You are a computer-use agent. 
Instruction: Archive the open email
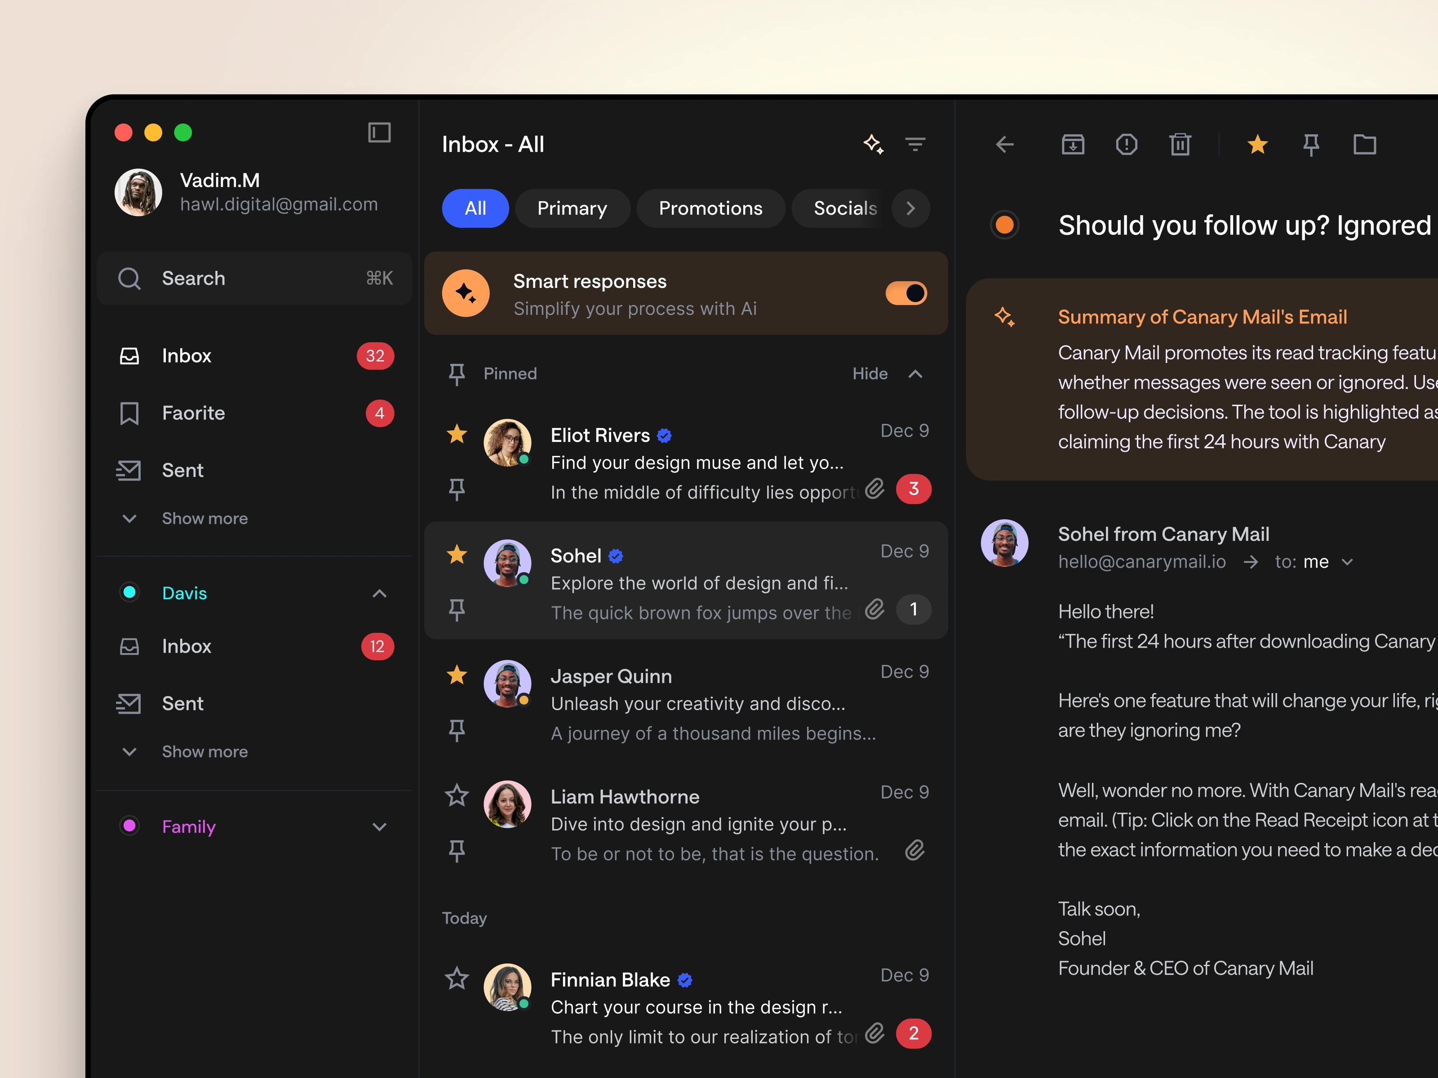click(1073, 144)
